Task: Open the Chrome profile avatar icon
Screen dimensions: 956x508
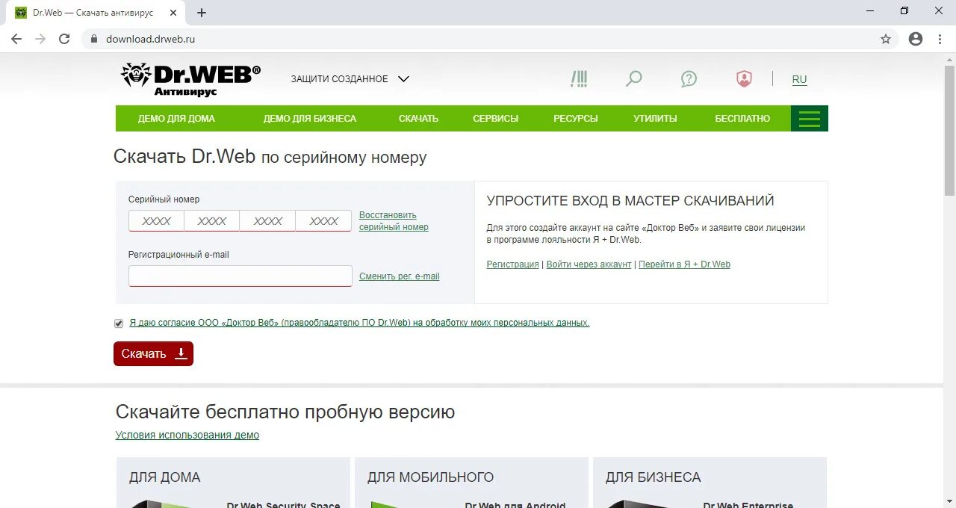Action: click(916, 39)
